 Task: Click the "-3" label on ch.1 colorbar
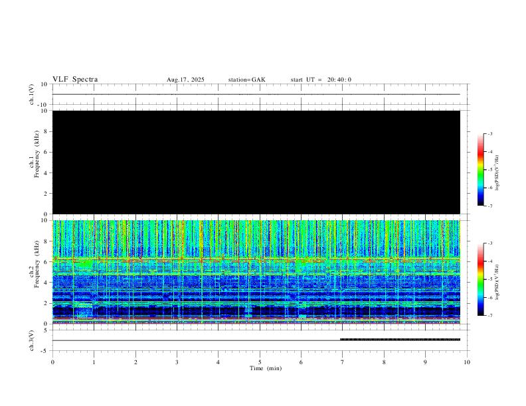490,133
